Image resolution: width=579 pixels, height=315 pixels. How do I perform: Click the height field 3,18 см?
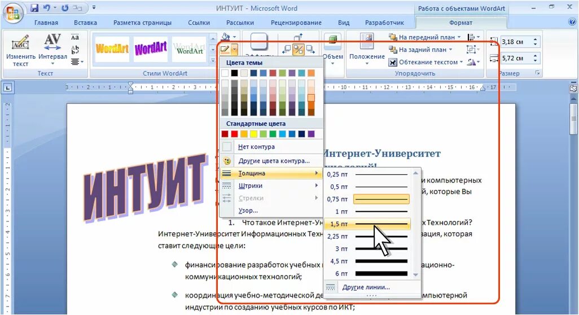(516, 42)
